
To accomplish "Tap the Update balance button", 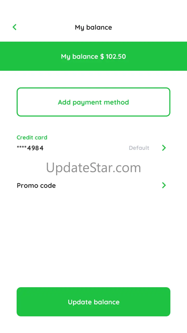I will click(x=94, y=302).
